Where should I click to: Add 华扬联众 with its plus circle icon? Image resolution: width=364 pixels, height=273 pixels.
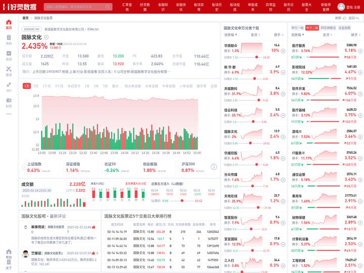point(283,51)
